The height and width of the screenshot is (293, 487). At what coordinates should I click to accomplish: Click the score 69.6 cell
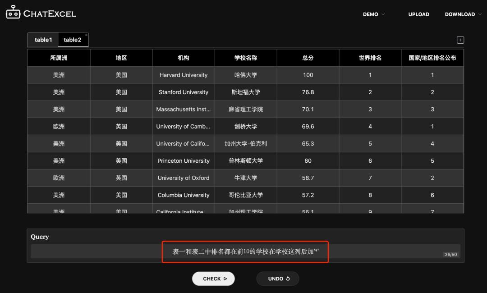click(x=308, y=126)
